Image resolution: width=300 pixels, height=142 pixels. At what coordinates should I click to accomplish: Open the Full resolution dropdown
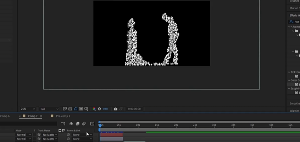[x=49, y=109]
